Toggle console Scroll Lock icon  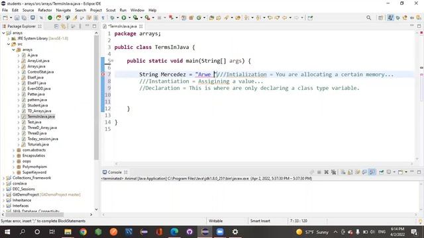point(350,172)
